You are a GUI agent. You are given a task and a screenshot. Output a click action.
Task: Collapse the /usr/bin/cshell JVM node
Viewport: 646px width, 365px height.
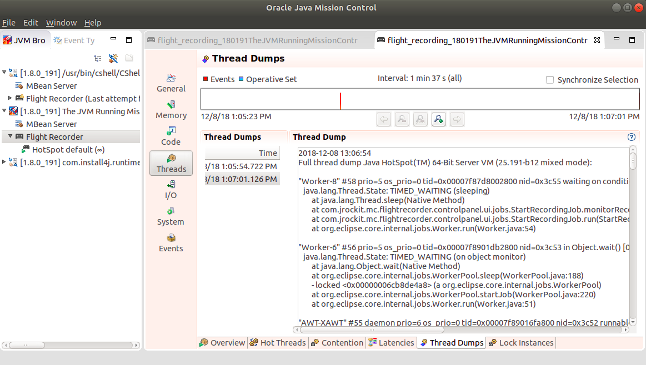(4, 73)
